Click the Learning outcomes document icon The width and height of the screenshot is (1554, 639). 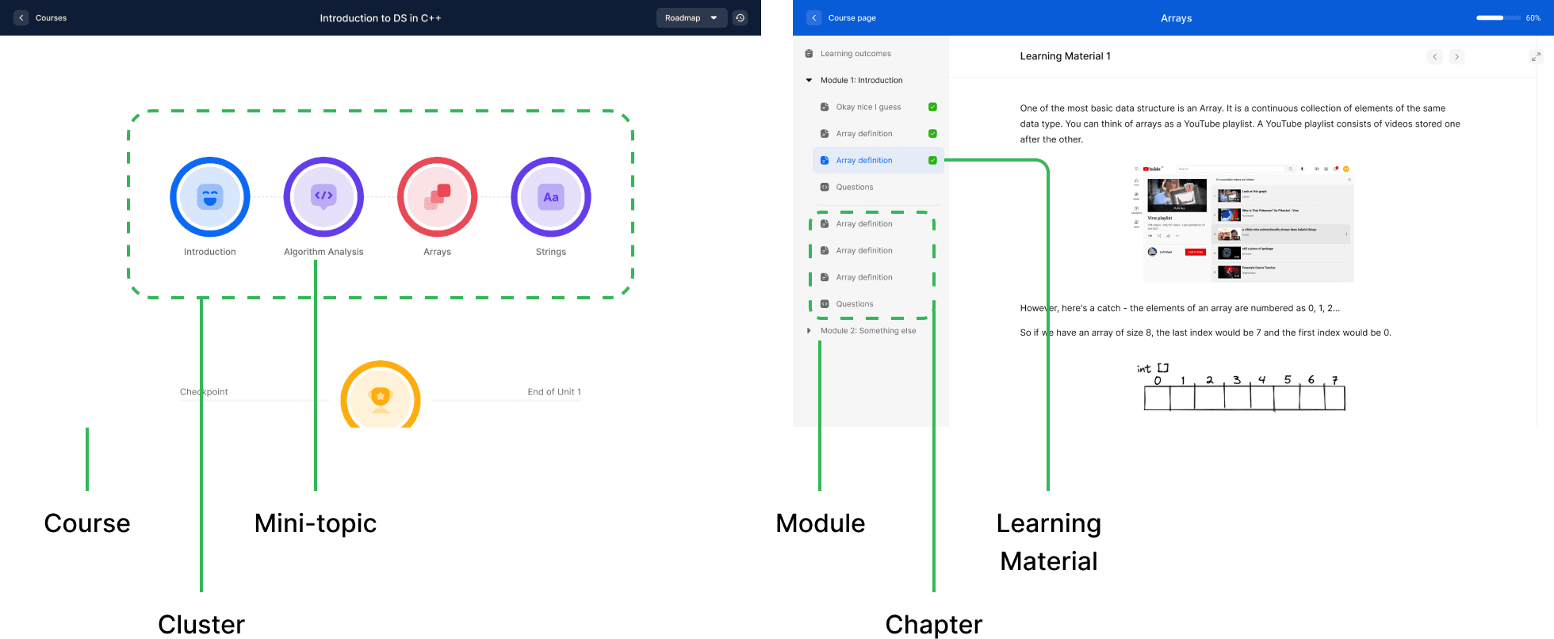click(x=809, y=54)
